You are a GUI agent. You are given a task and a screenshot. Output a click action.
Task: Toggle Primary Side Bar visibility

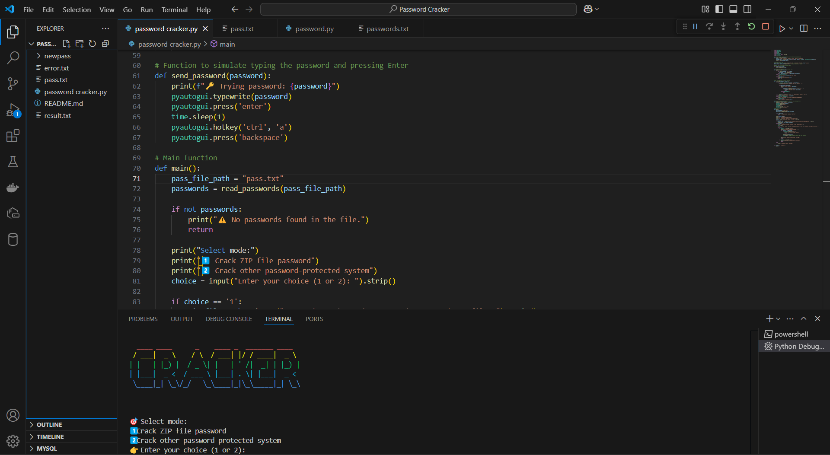tap(719, 9)
